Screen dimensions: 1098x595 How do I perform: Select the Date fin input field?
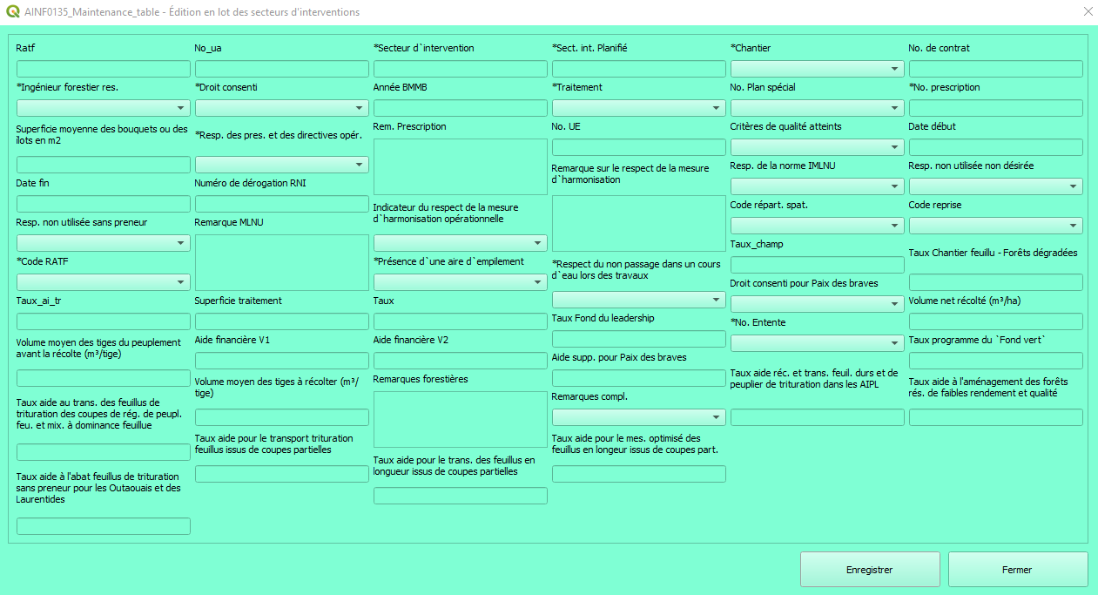point(104,204)
